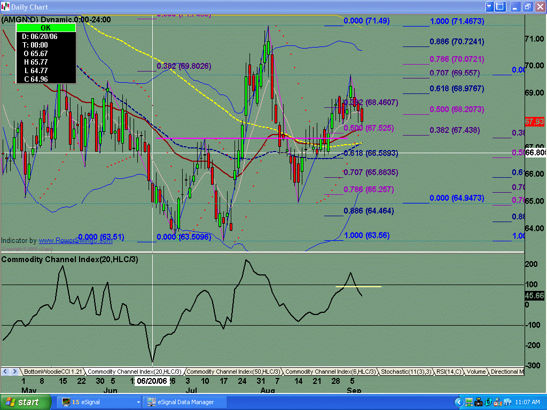This screenshot has height=410, width=547.
Task: Expand the eSignal taskbar group dropdown arrow
Action: point(138,403)
